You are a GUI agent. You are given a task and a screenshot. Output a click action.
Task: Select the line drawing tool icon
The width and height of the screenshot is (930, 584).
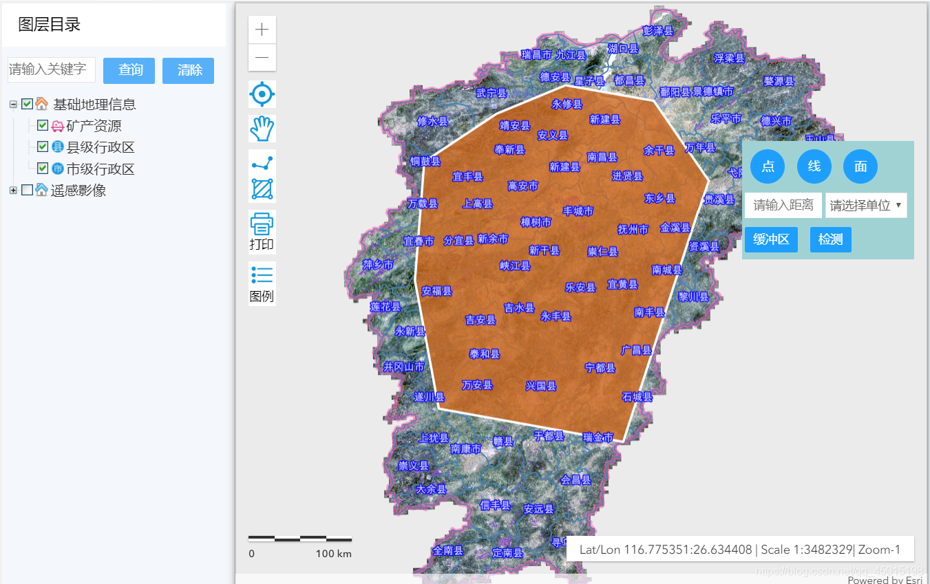pyautogui.click(x=262, y=162)
